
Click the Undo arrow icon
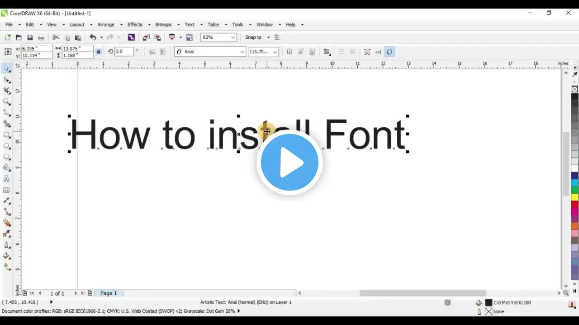(x=93, y=37)
